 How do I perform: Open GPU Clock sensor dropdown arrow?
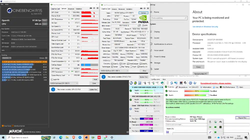[69, 12]
